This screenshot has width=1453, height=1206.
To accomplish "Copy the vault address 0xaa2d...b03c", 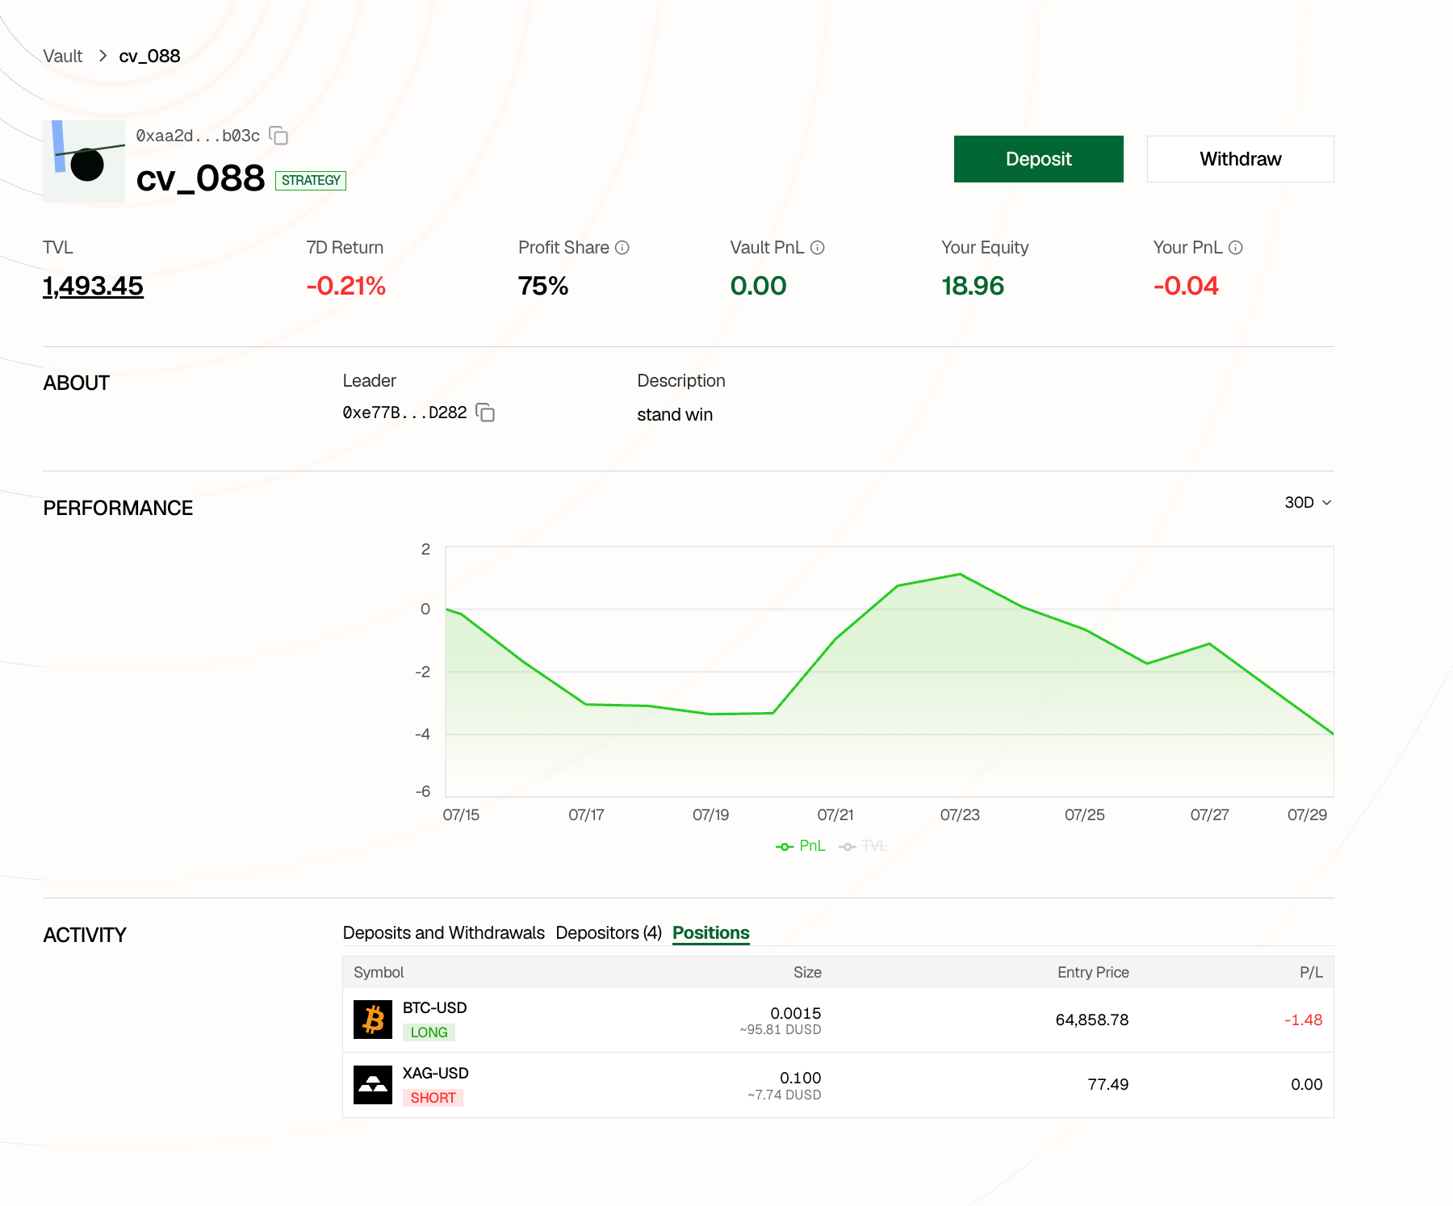I will 278,136.
